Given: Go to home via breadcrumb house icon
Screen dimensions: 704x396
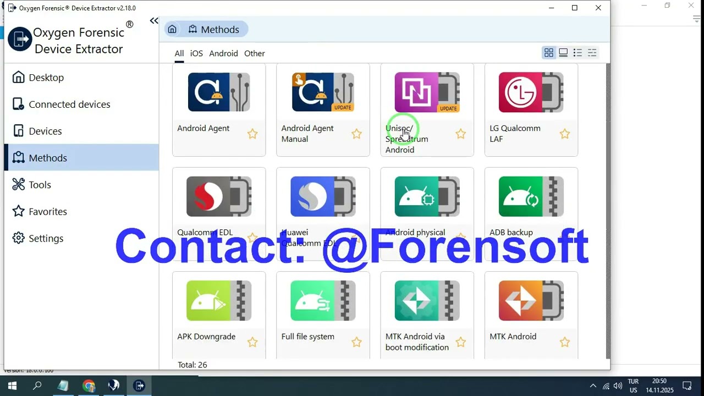Looking at the screenshot, I should click(172, 29).
